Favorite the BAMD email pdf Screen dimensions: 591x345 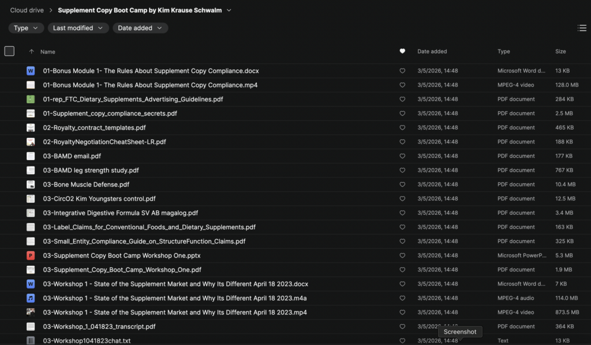point(402,156)
